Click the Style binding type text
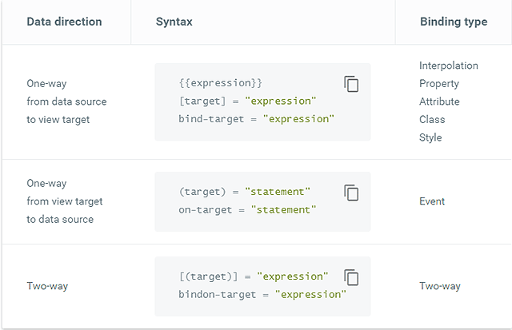The width and height of the screenshot is (512, 330). click(430, 137)
